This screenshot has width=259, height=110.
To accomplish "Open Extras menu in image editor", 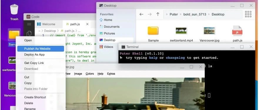I will tap(111, 74).
